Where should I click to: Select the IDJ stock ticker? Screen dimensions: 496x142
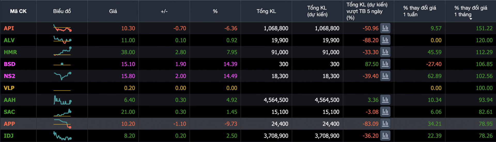pyautogui.click(x=9, y=136)
